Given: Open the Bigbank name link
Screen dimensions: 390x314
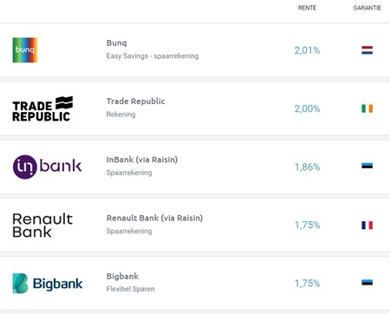Looking at the screenshot, I should click(122, 277).
